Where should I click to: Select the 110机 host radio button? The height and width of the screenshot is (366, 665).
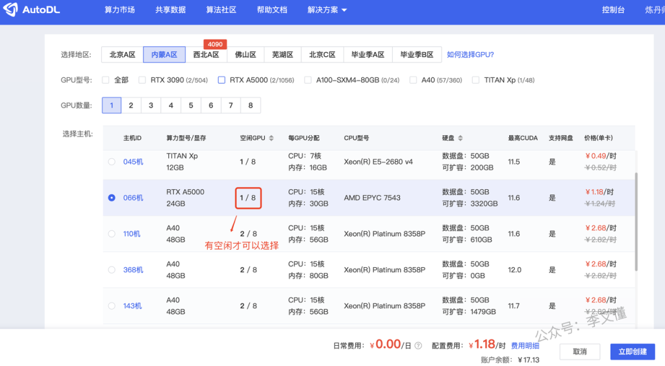[x=112, y=234]
